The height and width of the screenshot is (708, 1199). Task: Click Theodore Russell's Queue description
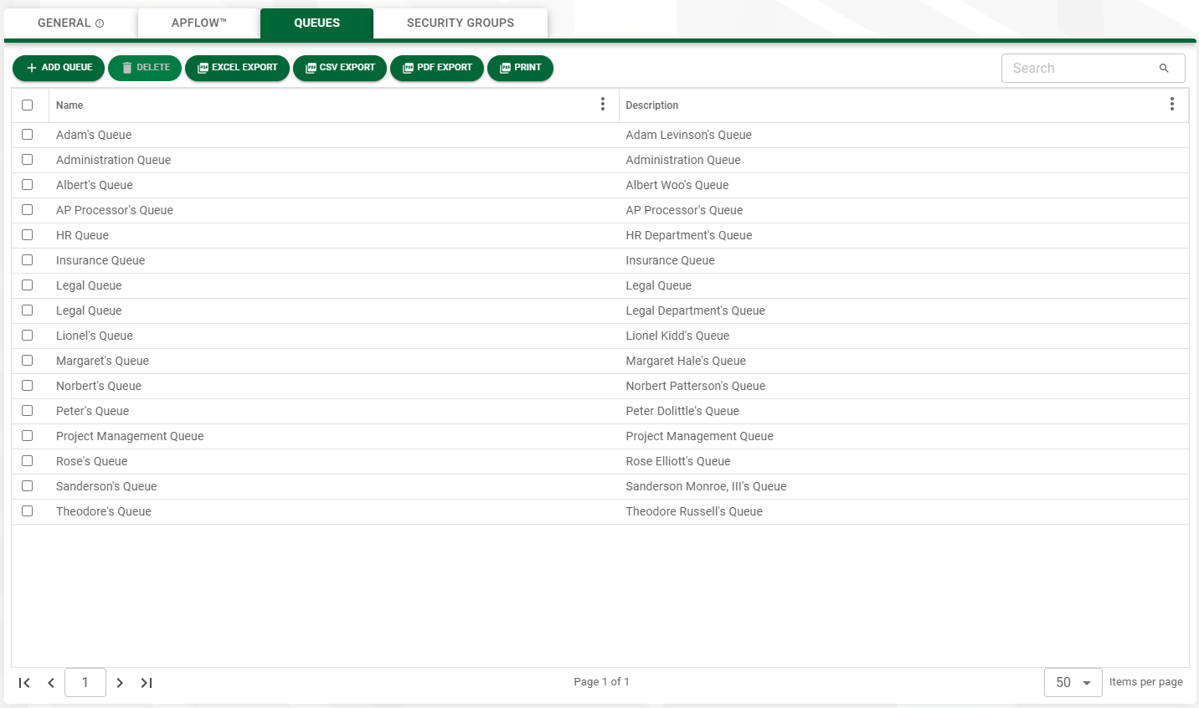694,511
